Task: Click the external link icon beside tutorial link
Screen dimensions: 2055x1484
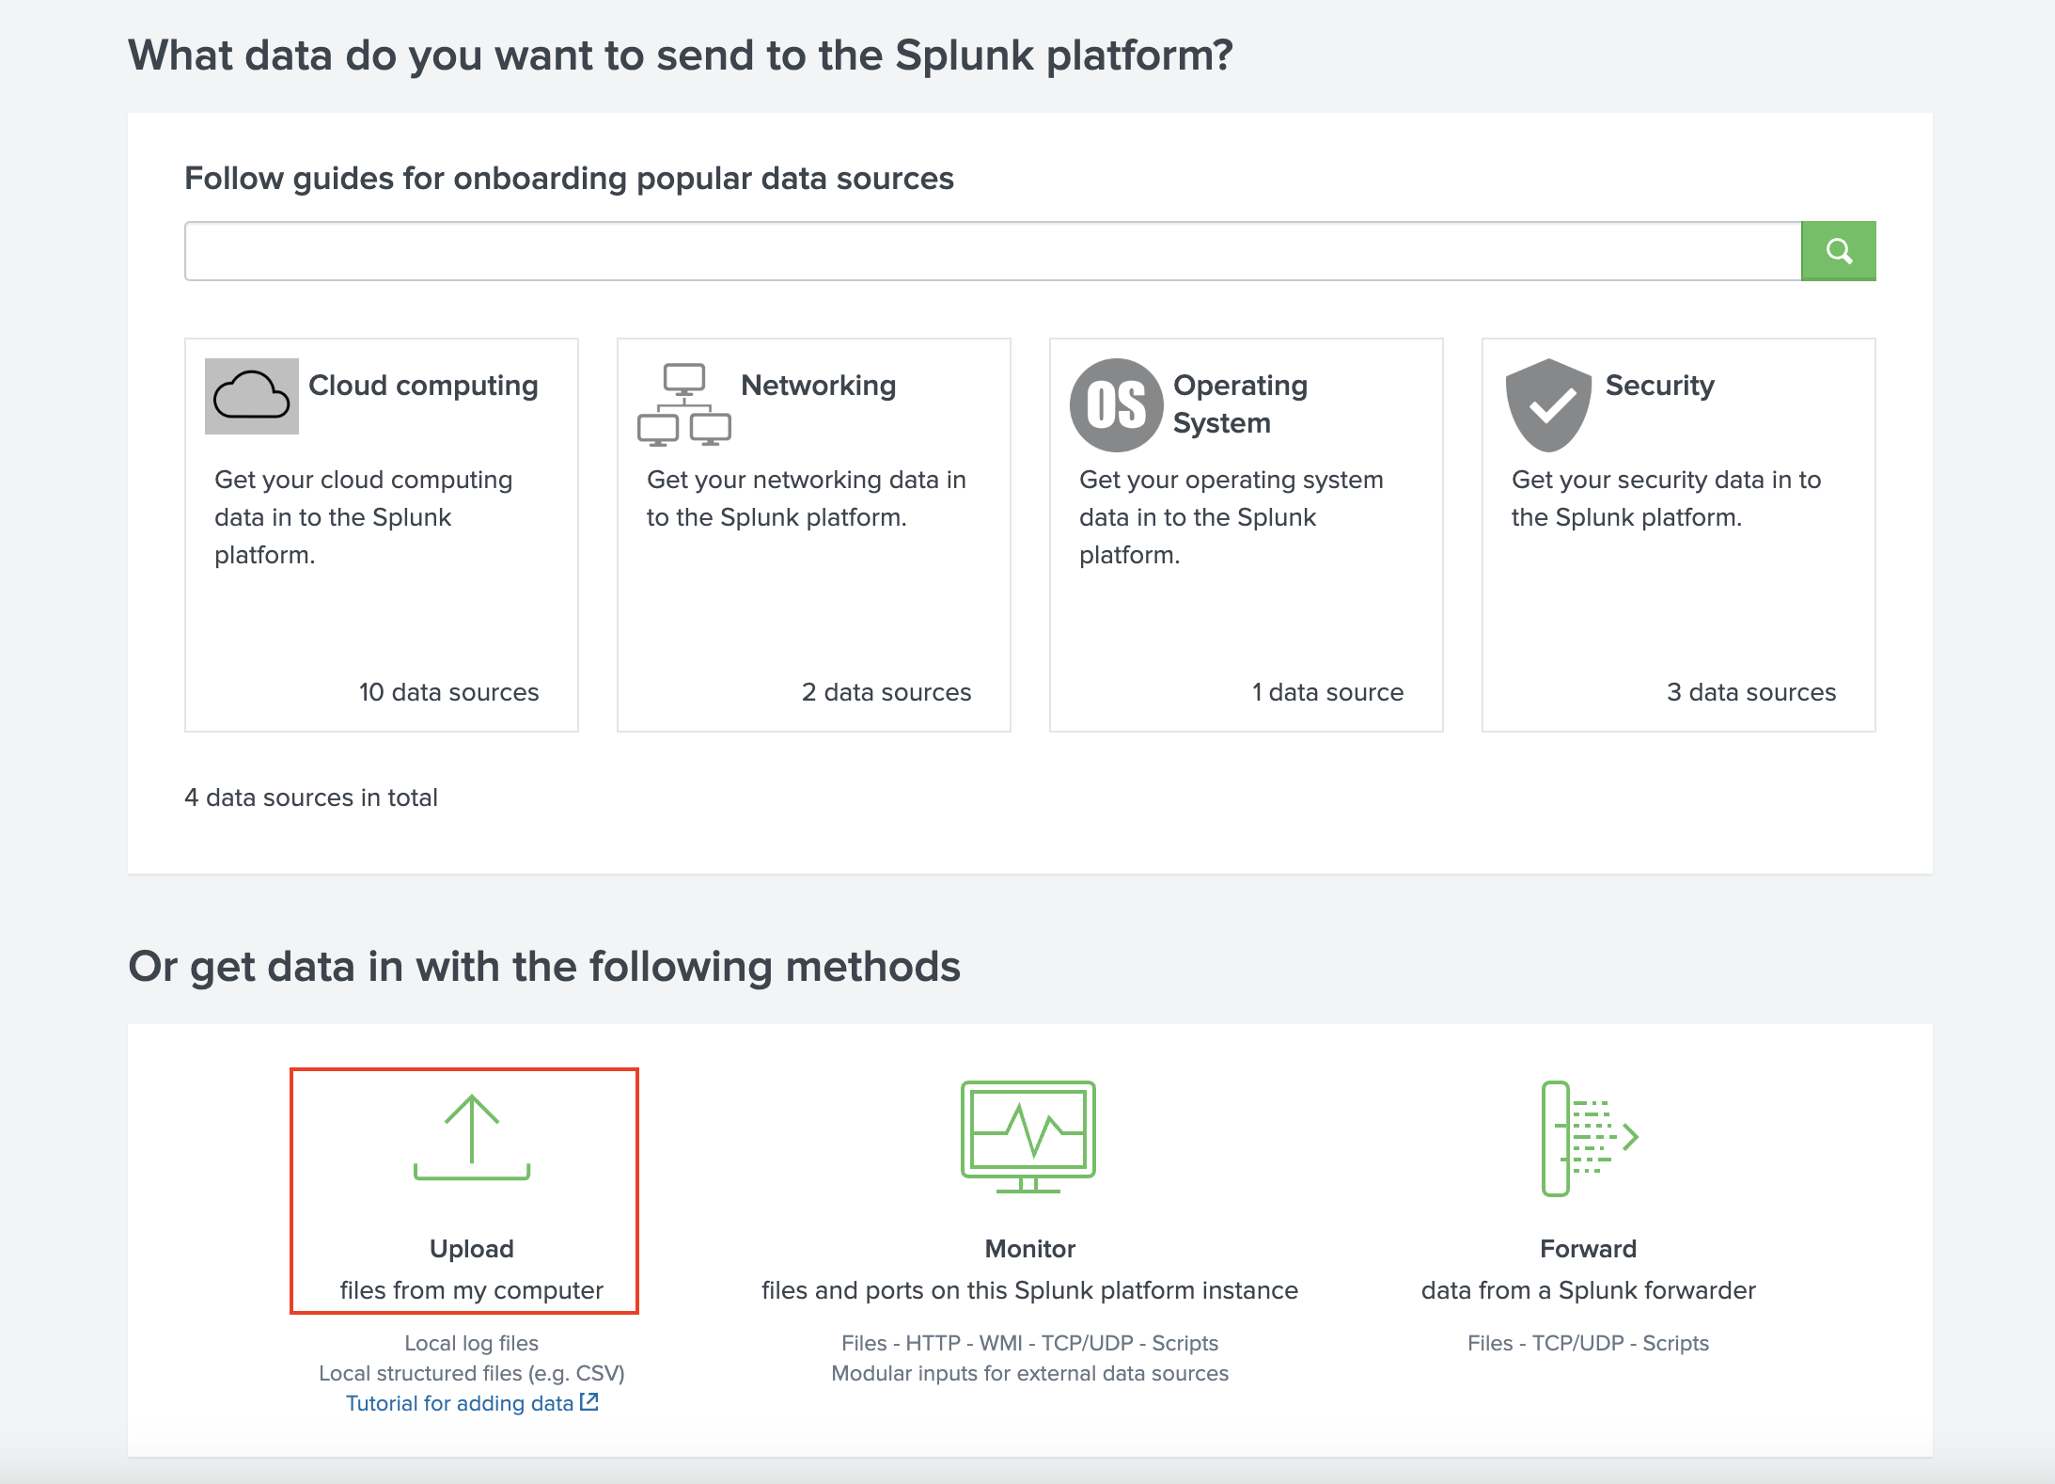Action: click(590, 1402)
